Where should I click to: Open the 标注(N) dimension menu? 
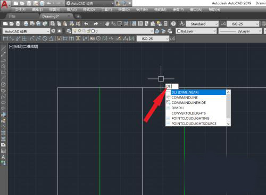(x=142, y=10)
